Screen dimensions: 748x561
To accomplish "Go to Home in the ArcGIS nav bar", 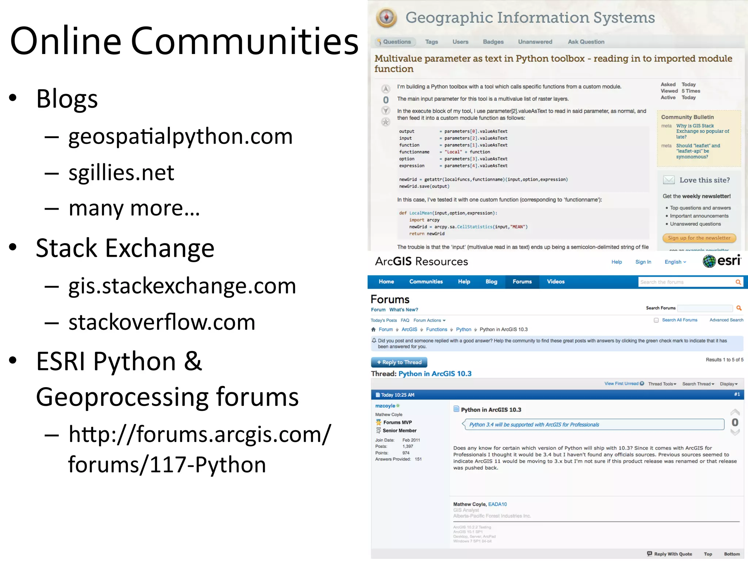I will coord(386,282).
